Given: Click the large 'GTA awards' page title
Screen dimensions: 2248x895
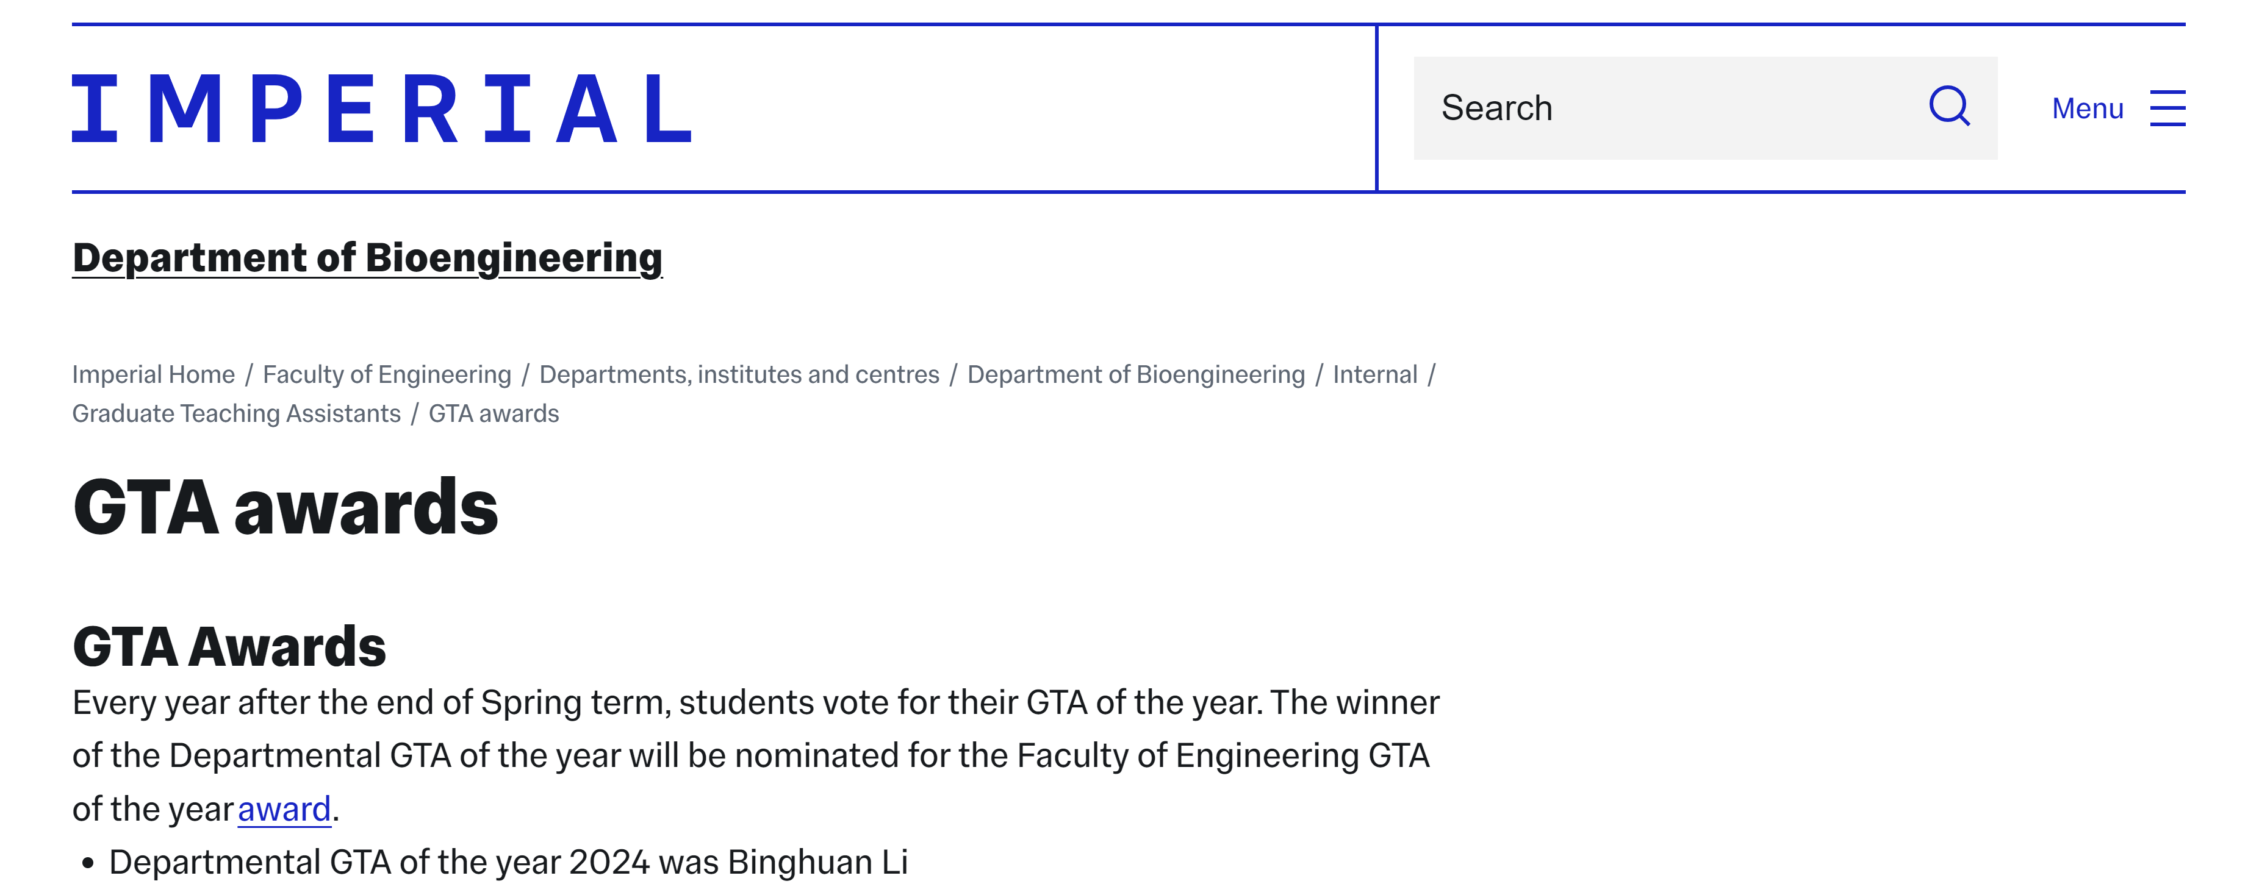Looking at the screenshot, I should point(285,508).
